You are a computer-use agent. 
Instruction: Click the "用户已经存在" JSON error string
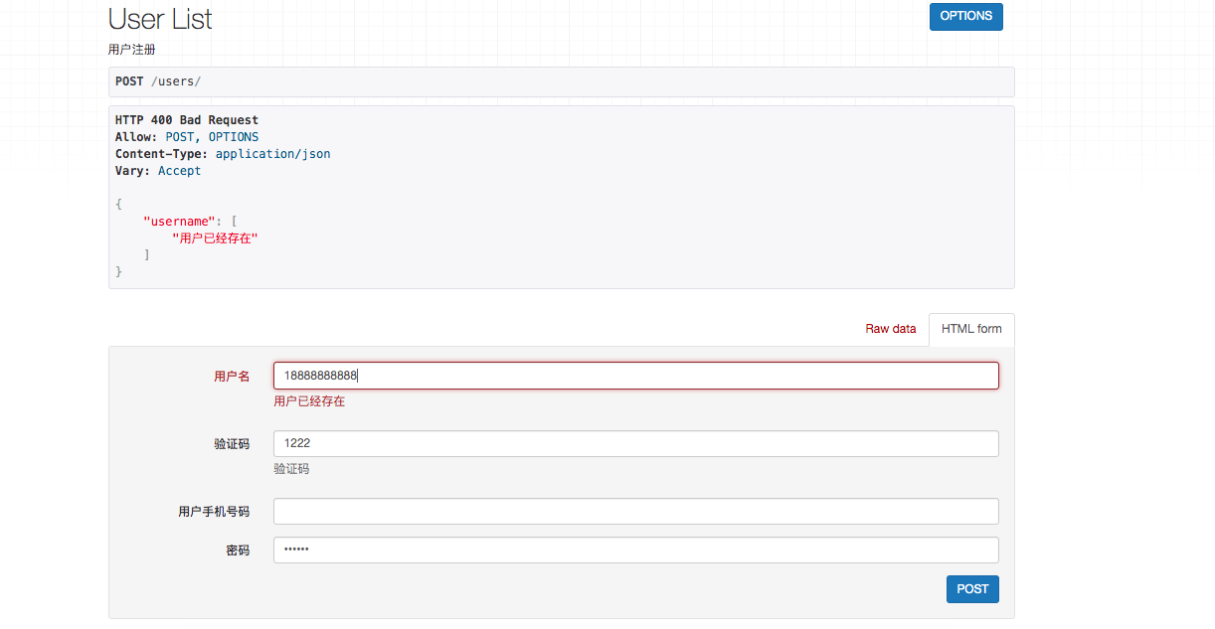[x=215, y=238]
